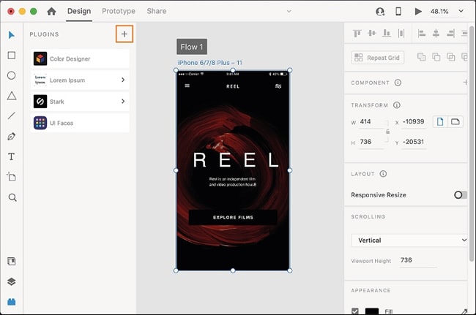Set artboard to portrait orientation

pos(440,122)
